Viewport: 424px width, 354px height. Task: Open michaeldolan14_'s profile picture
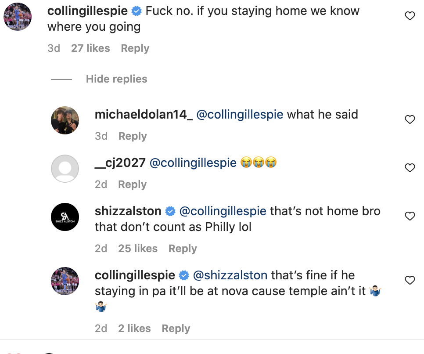point(65,120)
